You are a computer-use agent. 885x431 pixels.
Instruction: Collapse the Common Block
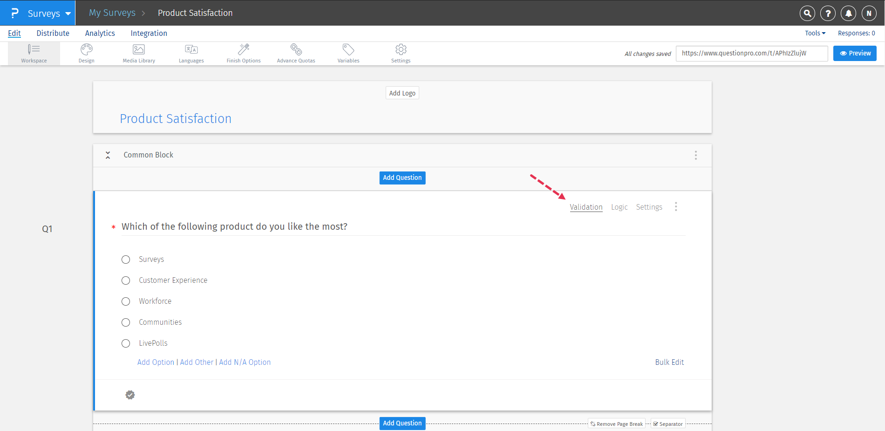pos(108,155)
